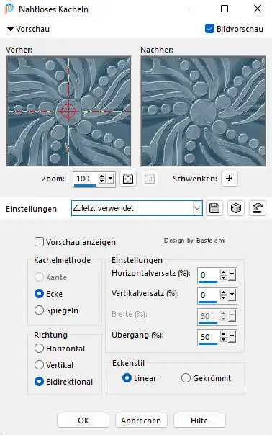Select the Schwenken pan tool icon
This screenshot has width=272, height=435.
(229, 179)
